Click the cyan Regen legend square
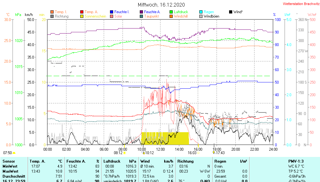The image size is (320, 182). tap(201, 12)
